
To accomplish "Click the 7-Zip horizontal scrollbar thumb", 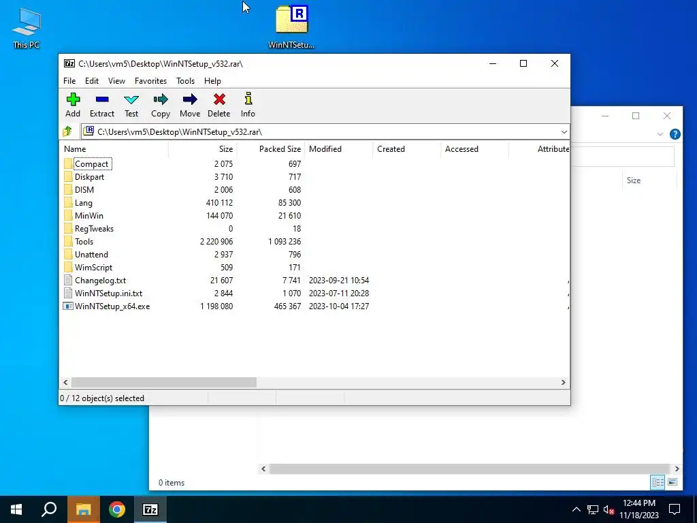I will click(163, 382).
